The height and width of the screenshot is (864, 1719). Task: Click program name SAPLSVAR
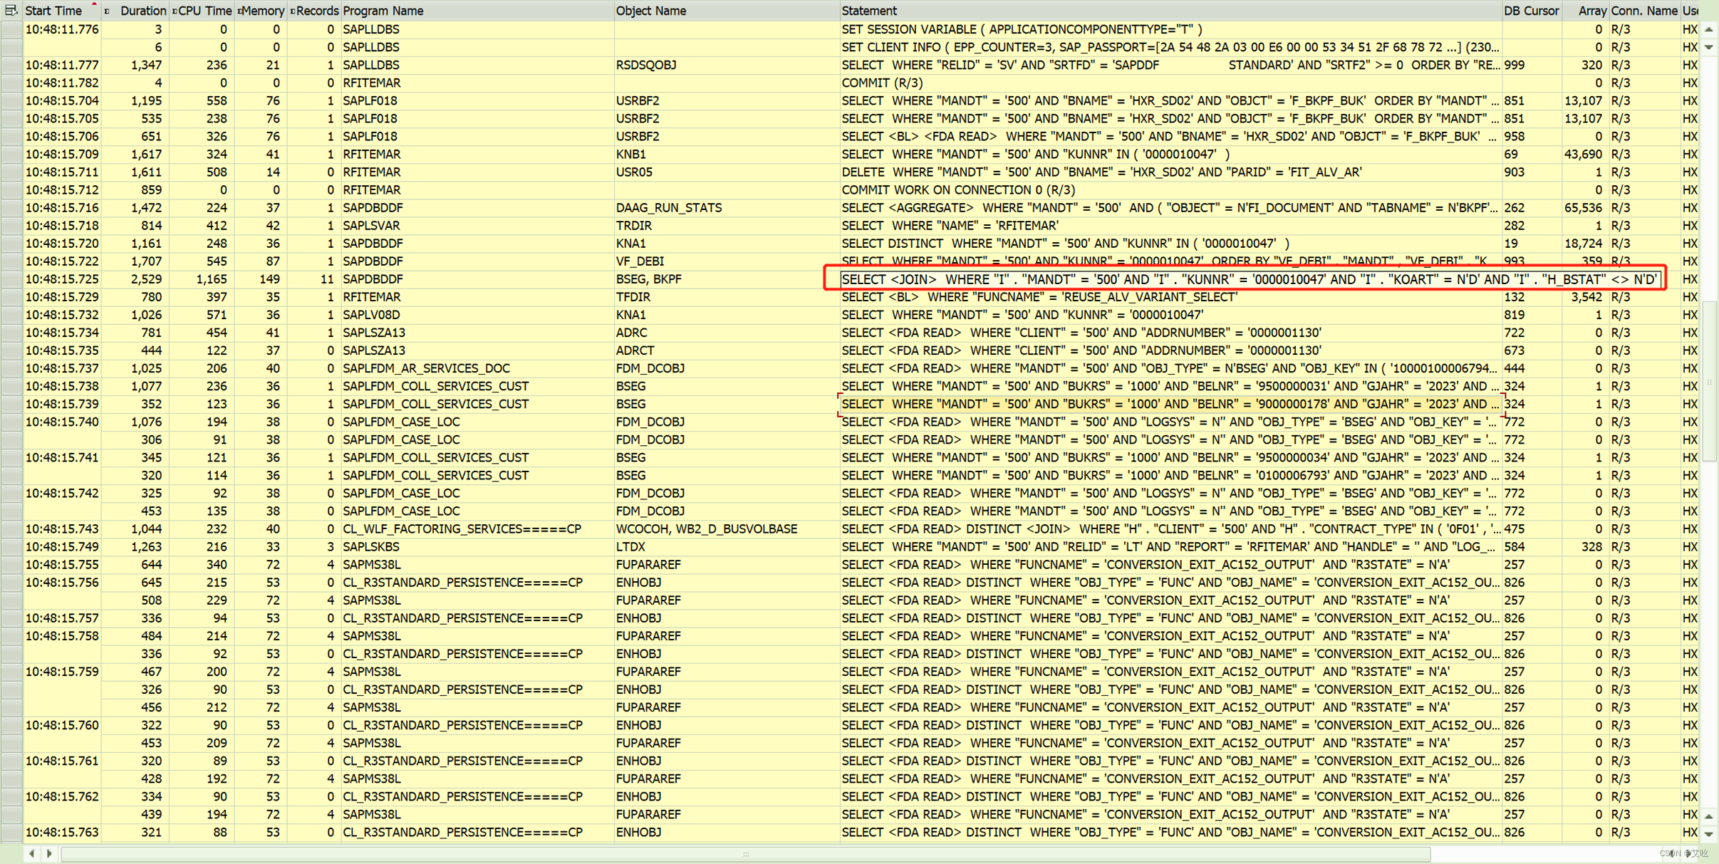[x=371, y=225]
